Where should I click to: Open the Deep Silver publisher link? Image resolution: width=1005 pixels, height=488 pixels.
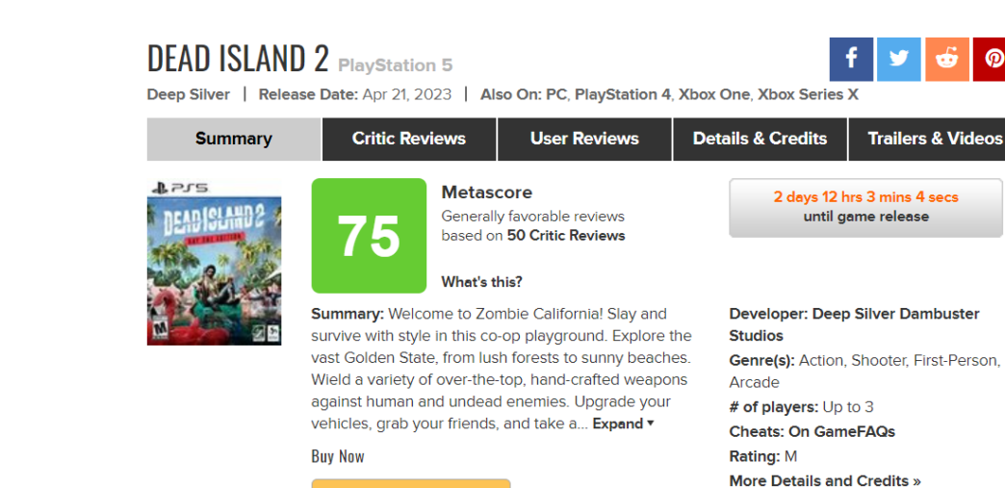coord(189,94)
